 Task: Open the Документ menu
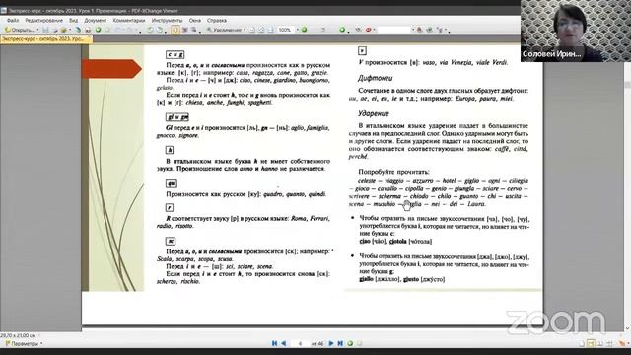tap(96, 20)
